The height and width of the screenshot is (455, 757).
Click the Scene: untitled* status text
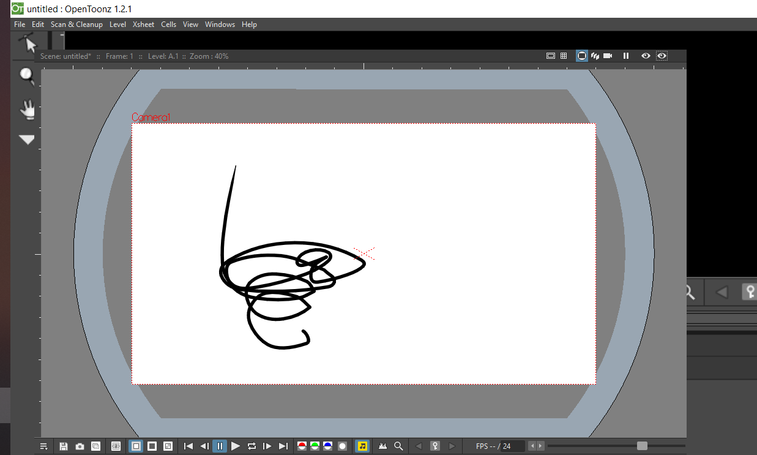point(65,56)
